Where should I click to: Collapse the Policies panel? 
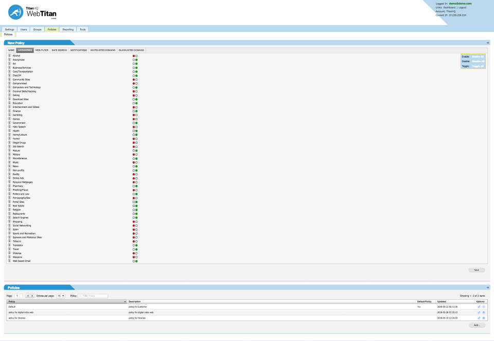tap(487, 288)
